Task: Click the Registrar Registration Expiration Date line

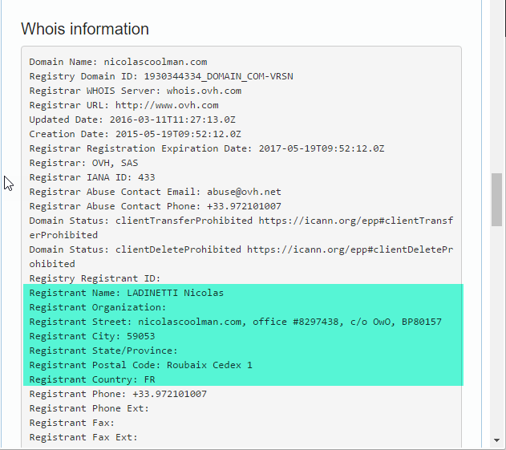Action: point(207,148)
